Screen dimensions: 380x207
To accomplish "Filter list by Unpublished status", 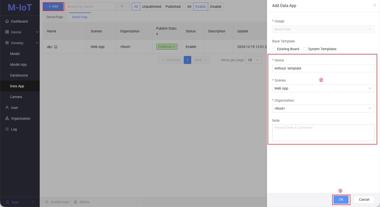I will click(152, 7).
